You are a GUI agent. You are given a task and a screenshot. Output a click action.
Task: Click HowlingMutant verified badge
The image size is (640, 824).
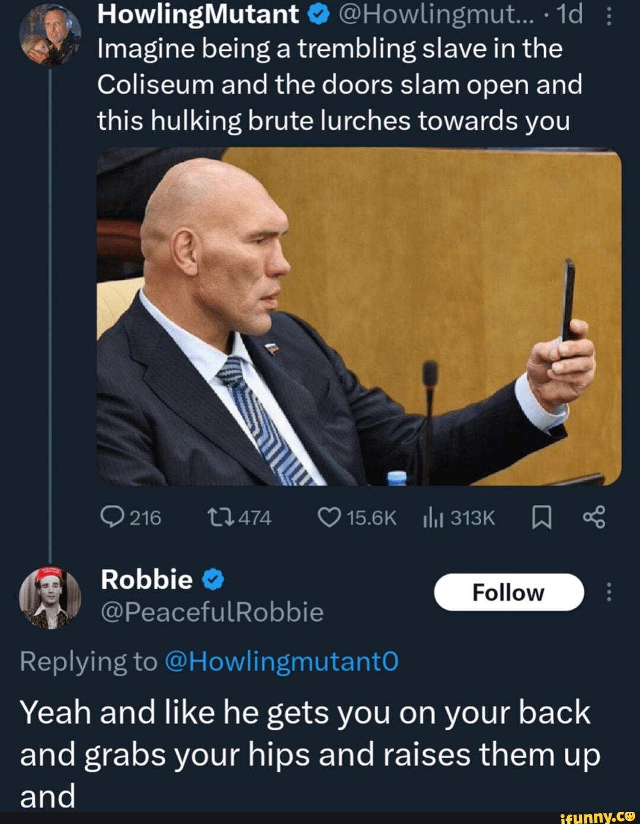(x=318, y=14)
